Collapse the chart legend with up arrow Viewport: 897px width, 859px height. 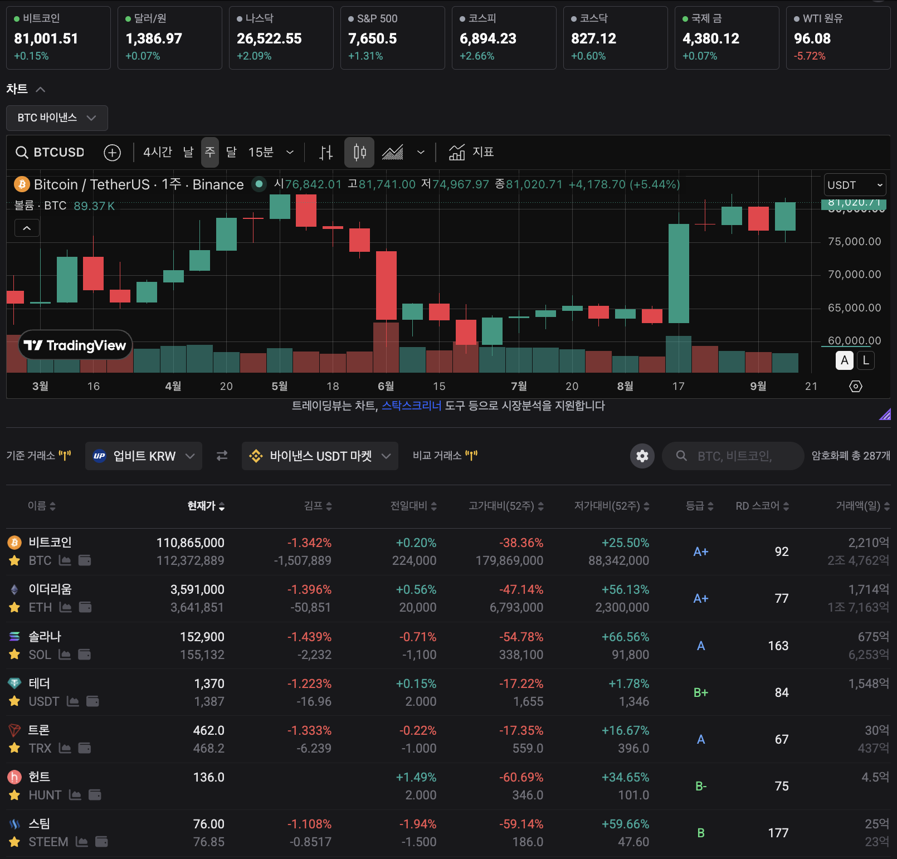(x=27, y=228)
